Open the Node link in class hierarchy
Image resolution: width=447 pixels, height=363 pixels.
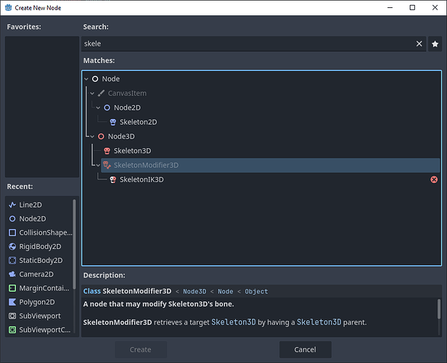point(225,291)
